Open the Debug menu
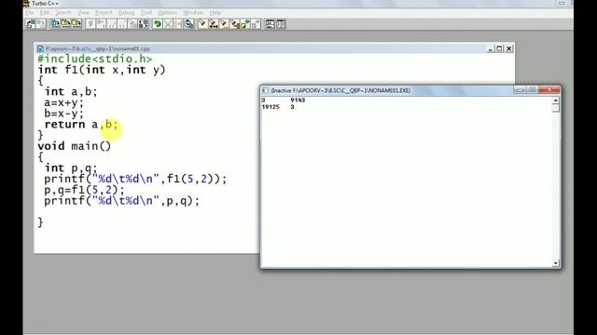Viewport: 597px width, 335px height. pyautogui.click(x=126, y=12)
